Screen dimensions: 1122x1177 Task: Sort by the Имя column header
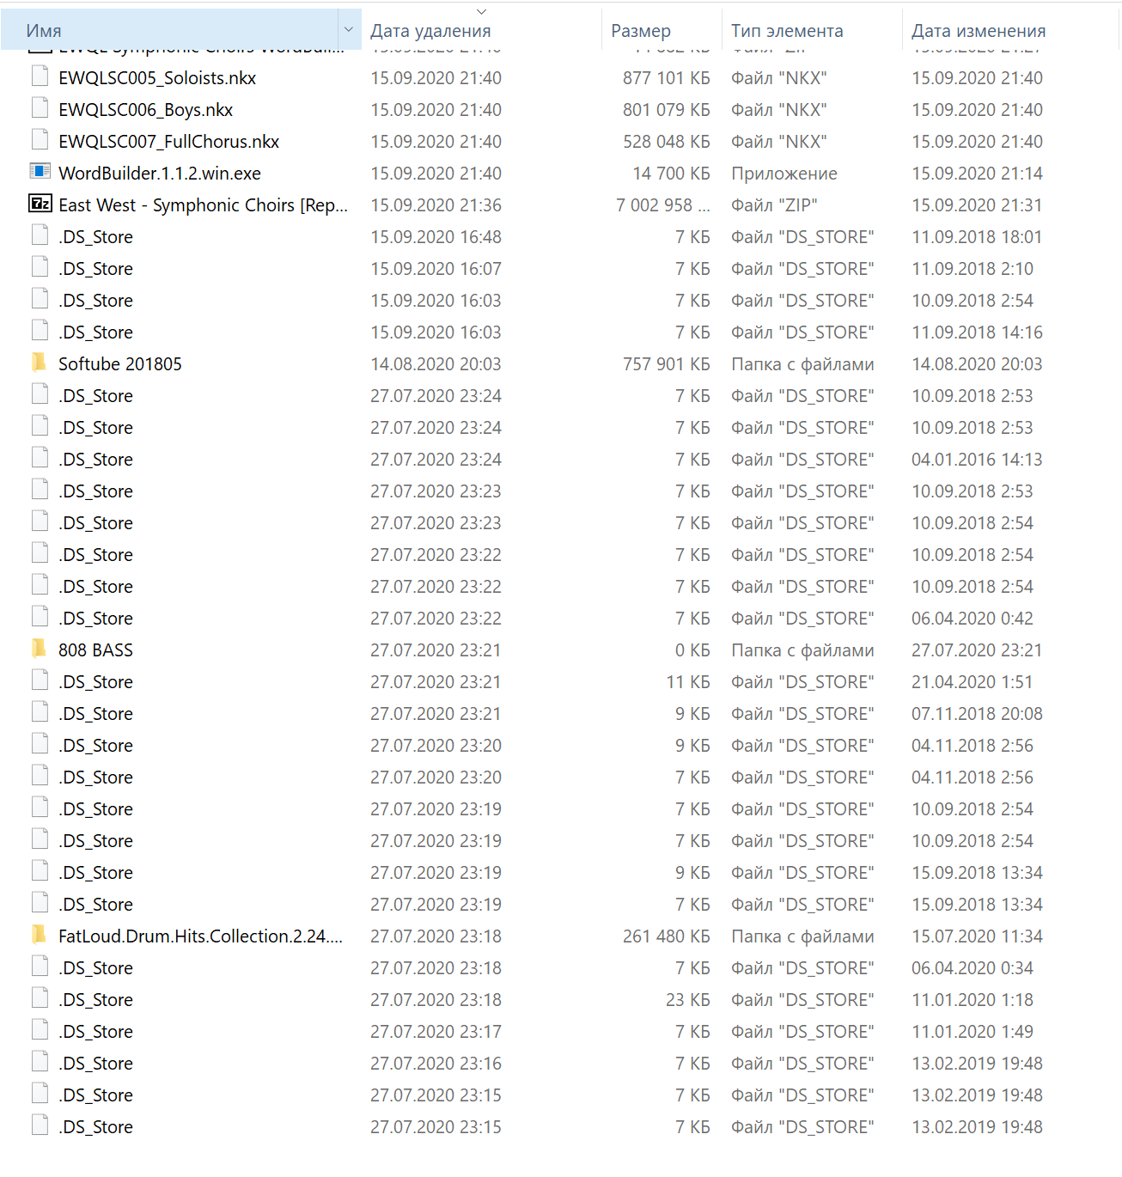170,30
